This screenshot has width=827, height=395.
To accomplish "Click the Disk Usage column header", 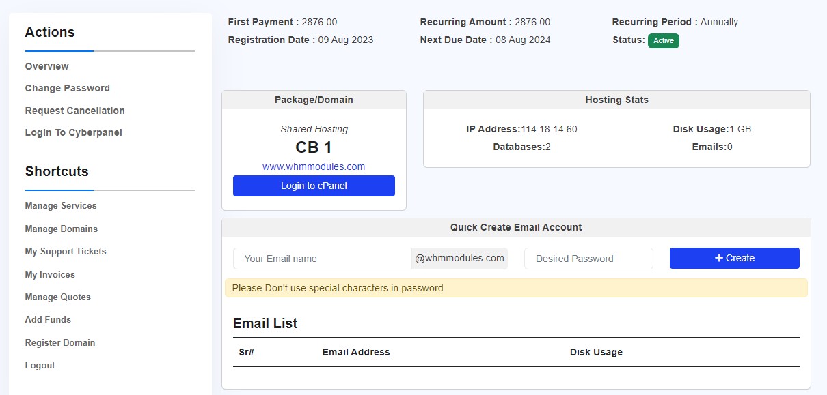I will (596, 352).
